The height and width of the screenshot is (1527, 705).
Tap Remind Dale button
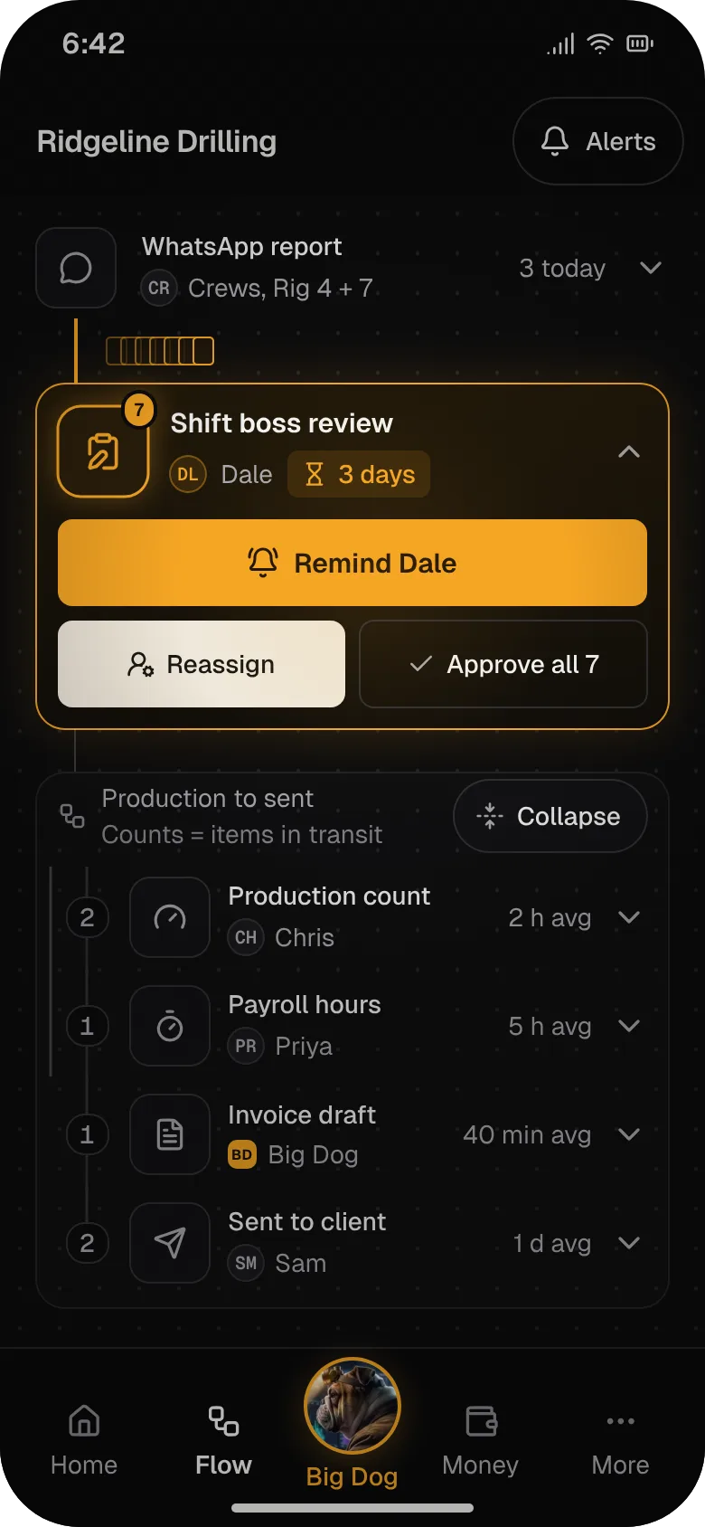[352, 563]
